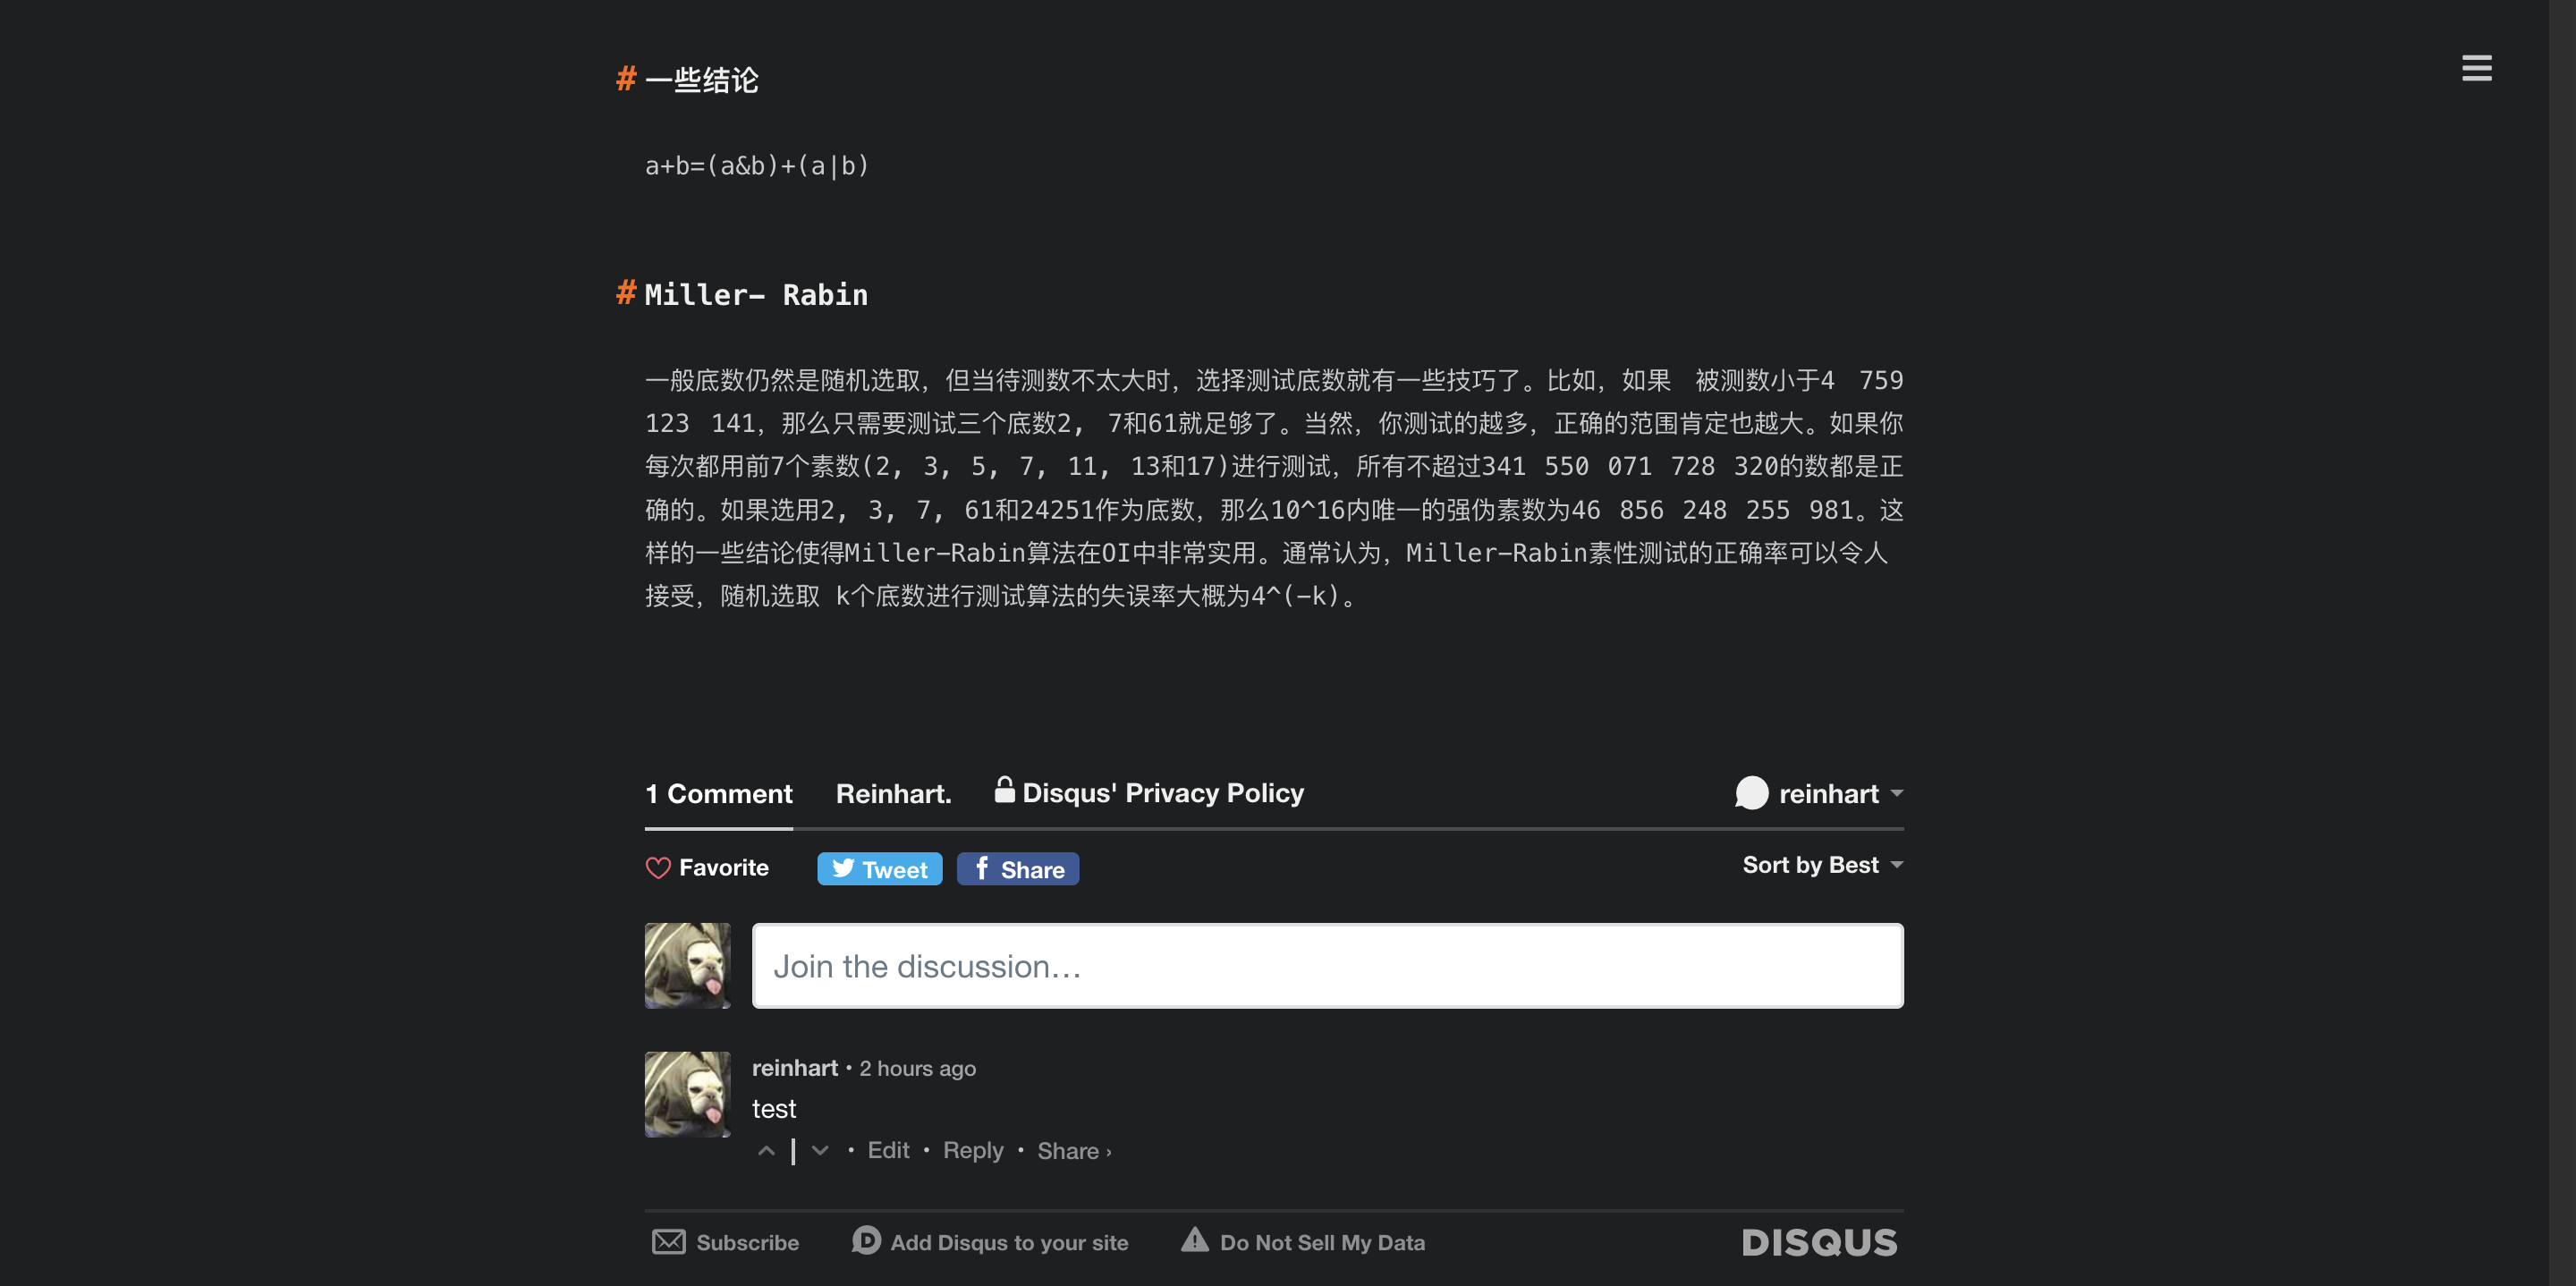Select the Reinhart. tab
This screenshot has width=2576, height=1286.
coord(893,793)
